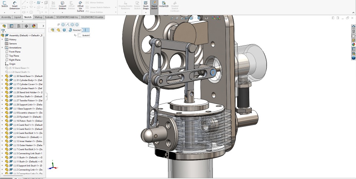Screen dimensions: 356x179
Task: Toggle Rapid Sketch mode
Action: pos(154,4)
